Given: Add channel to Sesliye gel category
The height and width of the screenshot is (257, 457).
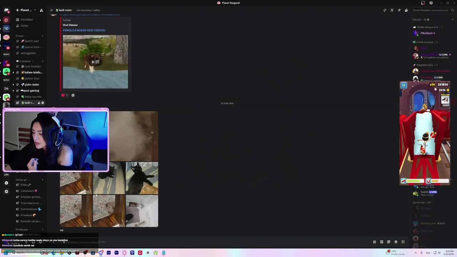Looking at the screenshot, I should click(x=42, y=180).
